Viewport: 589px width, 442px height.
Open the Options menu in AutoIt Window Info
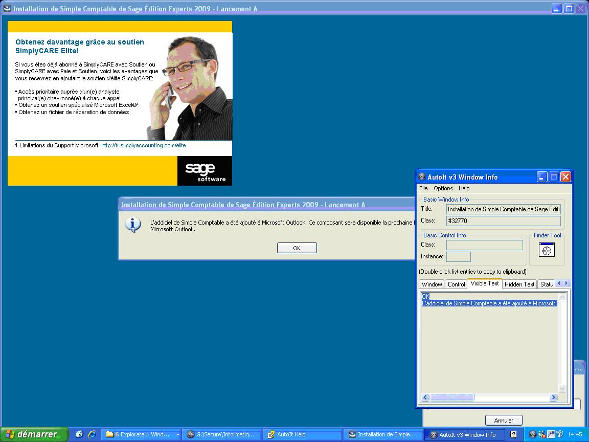(x=443, y=188)
